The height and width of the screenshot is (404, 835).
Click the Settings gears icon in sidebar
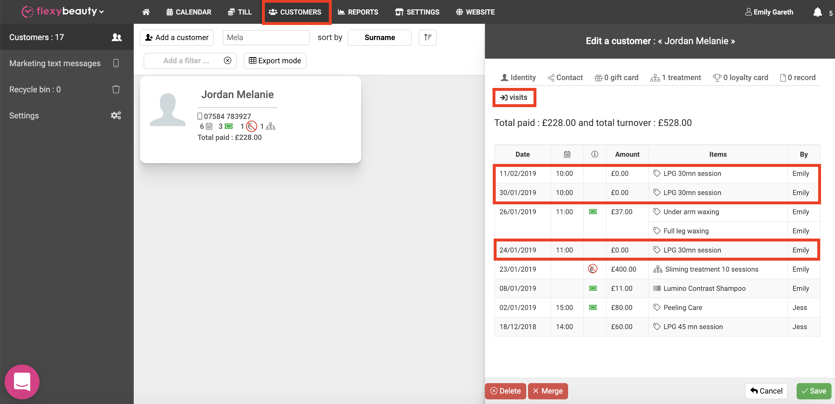[x=116, y=115]
